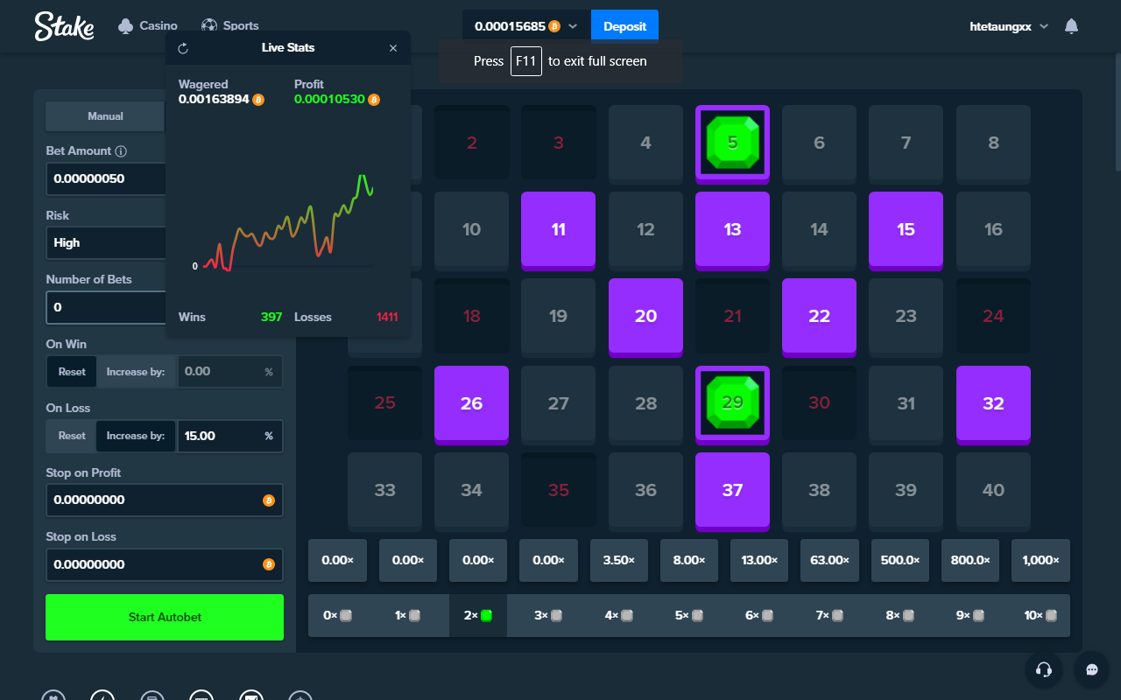This screenshot has height=700, width=1121.
Task: Select keno number tile 4
Action: (645, 143)
